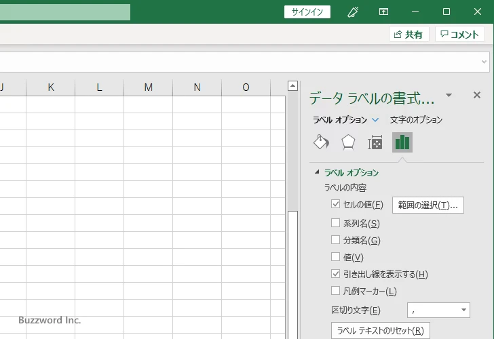Click the formula bar input area
494x339 pixels.
click(x=240, y=62)
